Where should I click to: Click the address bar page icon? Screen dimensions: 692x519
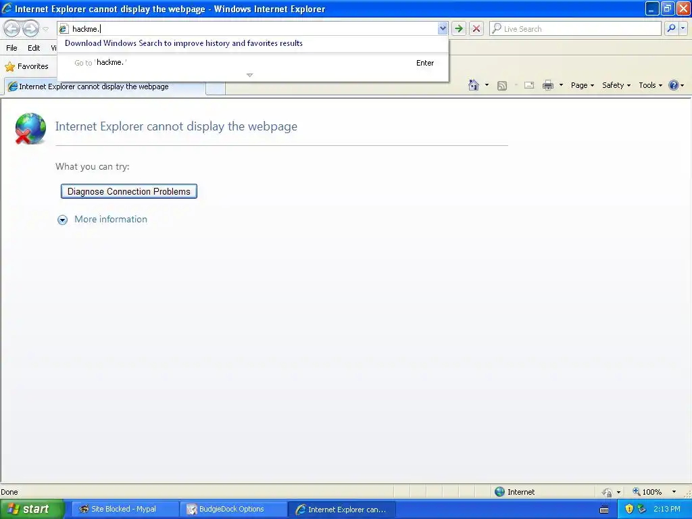pos(64,28)
